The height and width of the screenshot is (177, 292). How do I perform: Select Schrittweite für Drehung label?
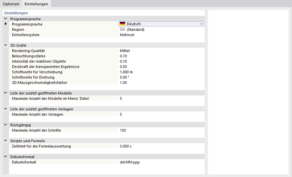33,77
